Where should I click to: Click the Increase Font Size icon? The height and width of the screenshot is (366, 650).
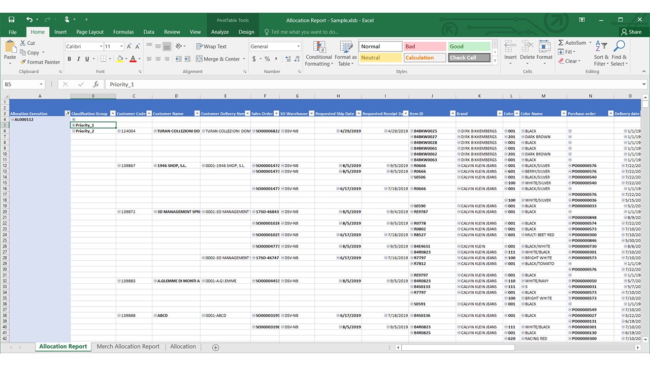[129, 46]
